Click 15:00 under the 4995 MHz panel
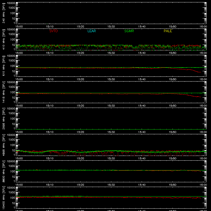211x211 pixels. click(x=19, y=159)
